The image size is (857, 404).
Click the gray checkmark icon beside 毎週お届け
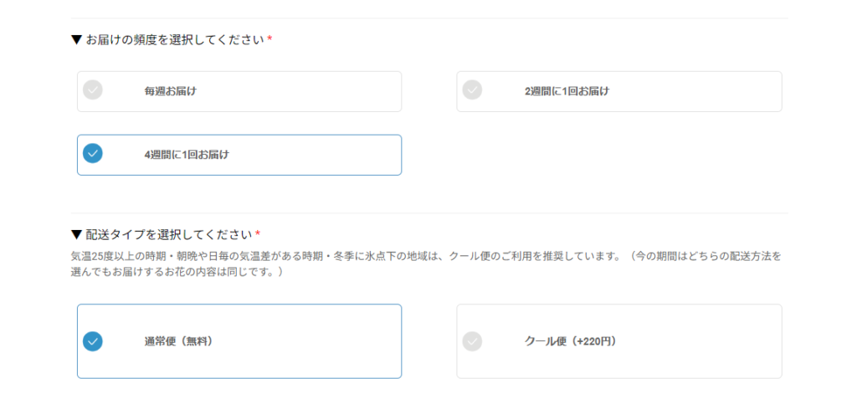(x=93, y=89)
